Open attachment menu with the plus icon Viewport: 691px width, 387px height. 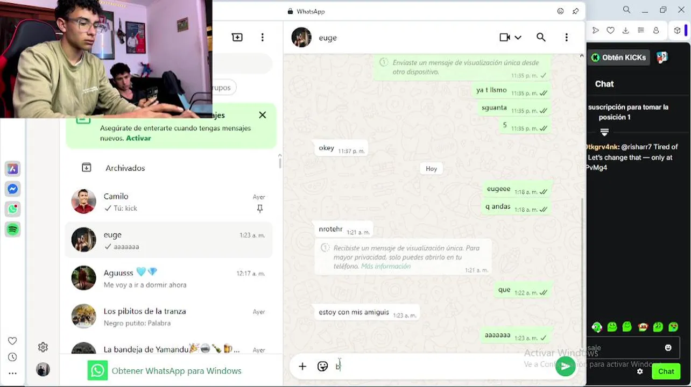302,367
